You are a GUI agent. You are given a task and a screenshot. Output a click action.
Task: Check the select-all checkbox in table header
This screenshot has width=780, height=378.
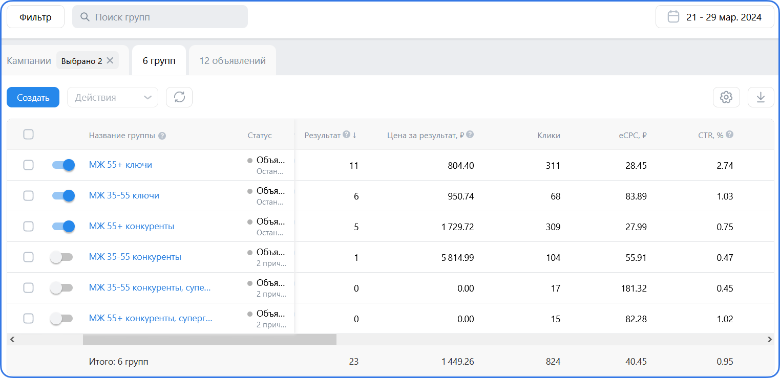(x=29, y=135)
